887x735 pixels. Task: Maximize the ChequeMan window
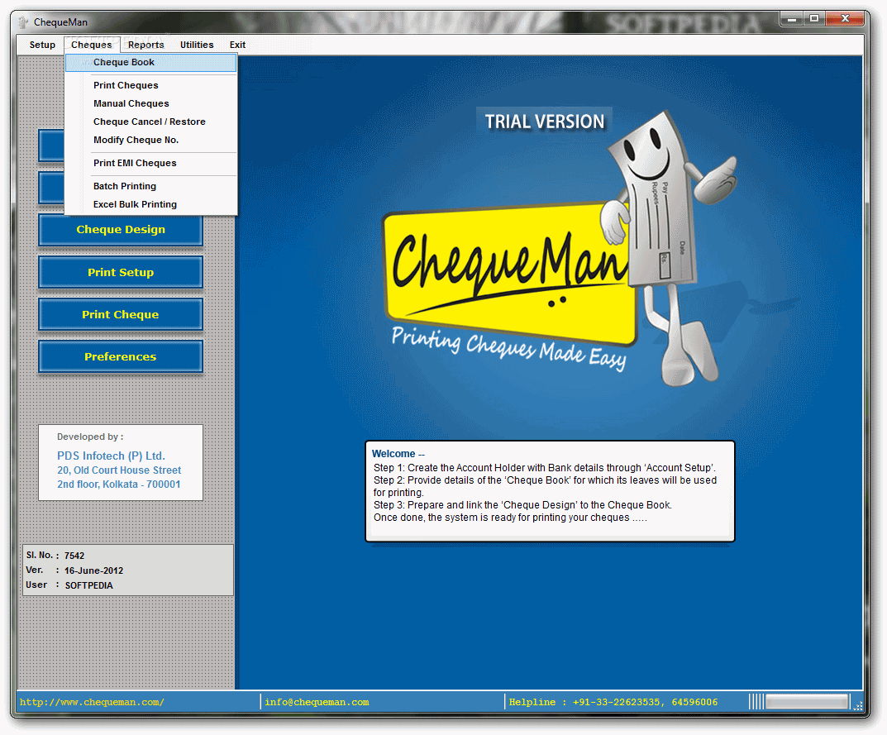point(814,19)
